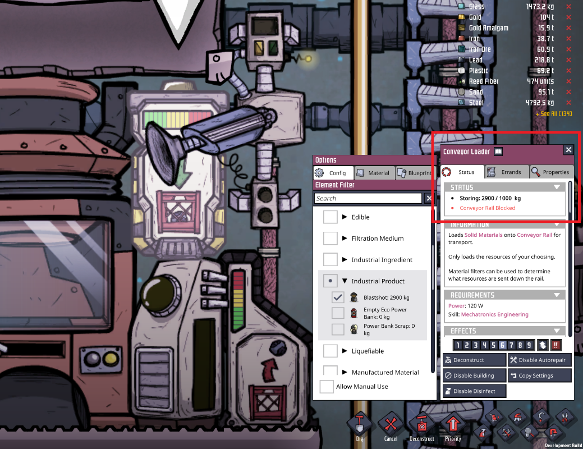Image resolution: width=583 pixels, height=449 pixels.
Task: Open the Config tab
Action: (333, 173)
